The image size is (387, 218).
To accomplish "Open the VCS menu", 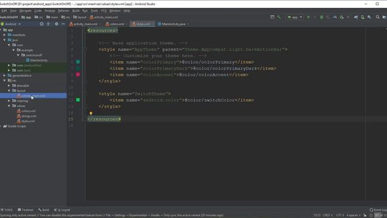I will (103, 11).
